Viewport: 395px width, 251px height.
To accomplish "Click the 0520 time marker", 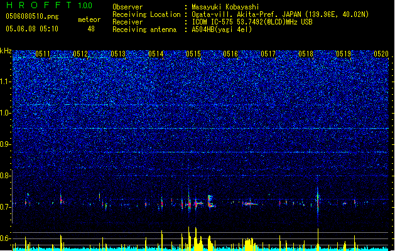I will point(381,54).
